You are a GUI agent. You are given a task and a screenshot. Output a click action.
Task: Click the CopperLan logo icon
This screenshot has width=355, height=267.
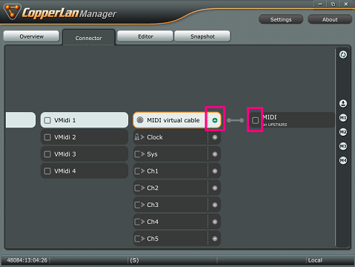[x=12, y=11]
